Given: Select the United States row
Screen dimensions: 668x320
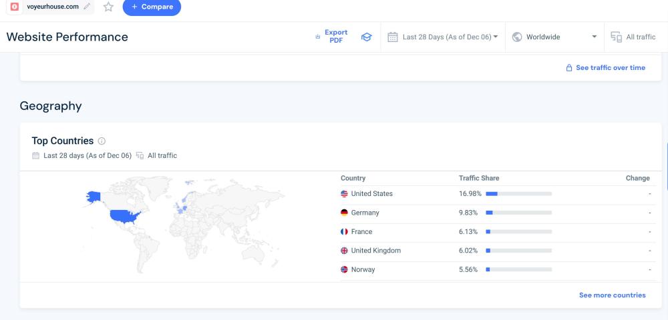Looking at the screenshot, I should pos(371,194).
